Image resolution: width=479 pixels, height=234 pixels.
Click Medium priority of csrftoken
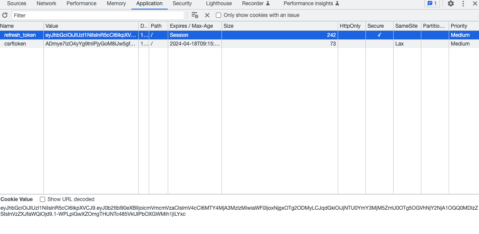pos(460,44)
